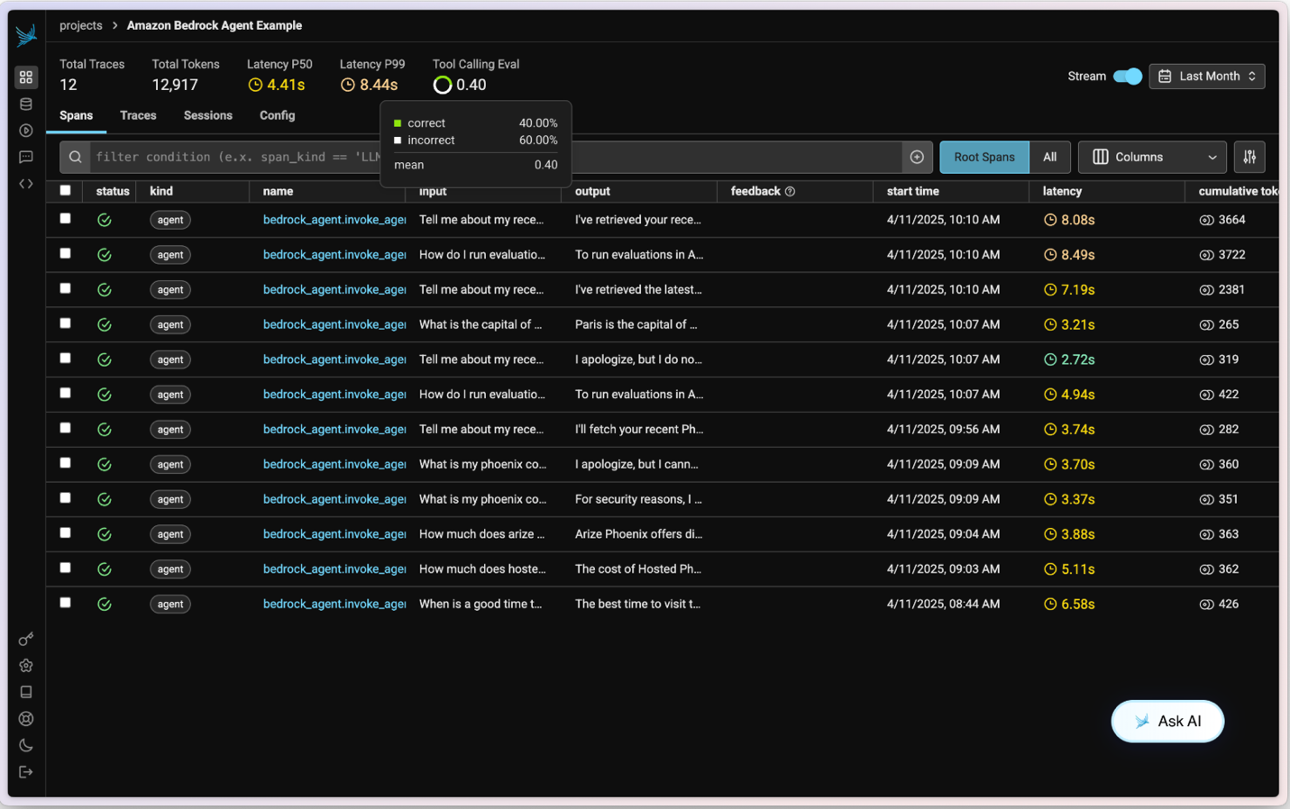This screenshot has width=1290, height=809.
Task: Check the select-all header checkbox
Action: point(65,191)
